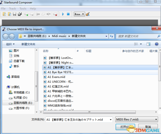Select 家庭组 in the navigation pane
The height and width of the screenshot is (134, 161).
[13, 77]
